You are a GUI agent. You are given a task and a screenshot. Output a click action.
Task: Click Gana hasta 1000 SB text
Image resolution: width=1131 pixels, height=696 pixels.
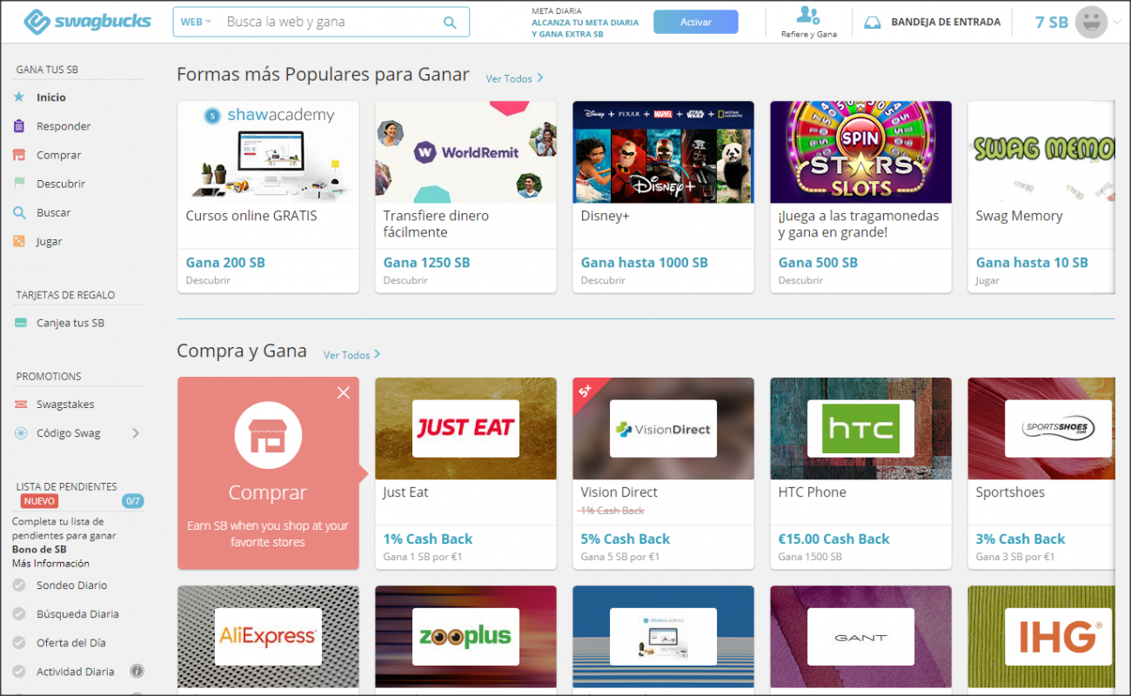tap(644, 262)
